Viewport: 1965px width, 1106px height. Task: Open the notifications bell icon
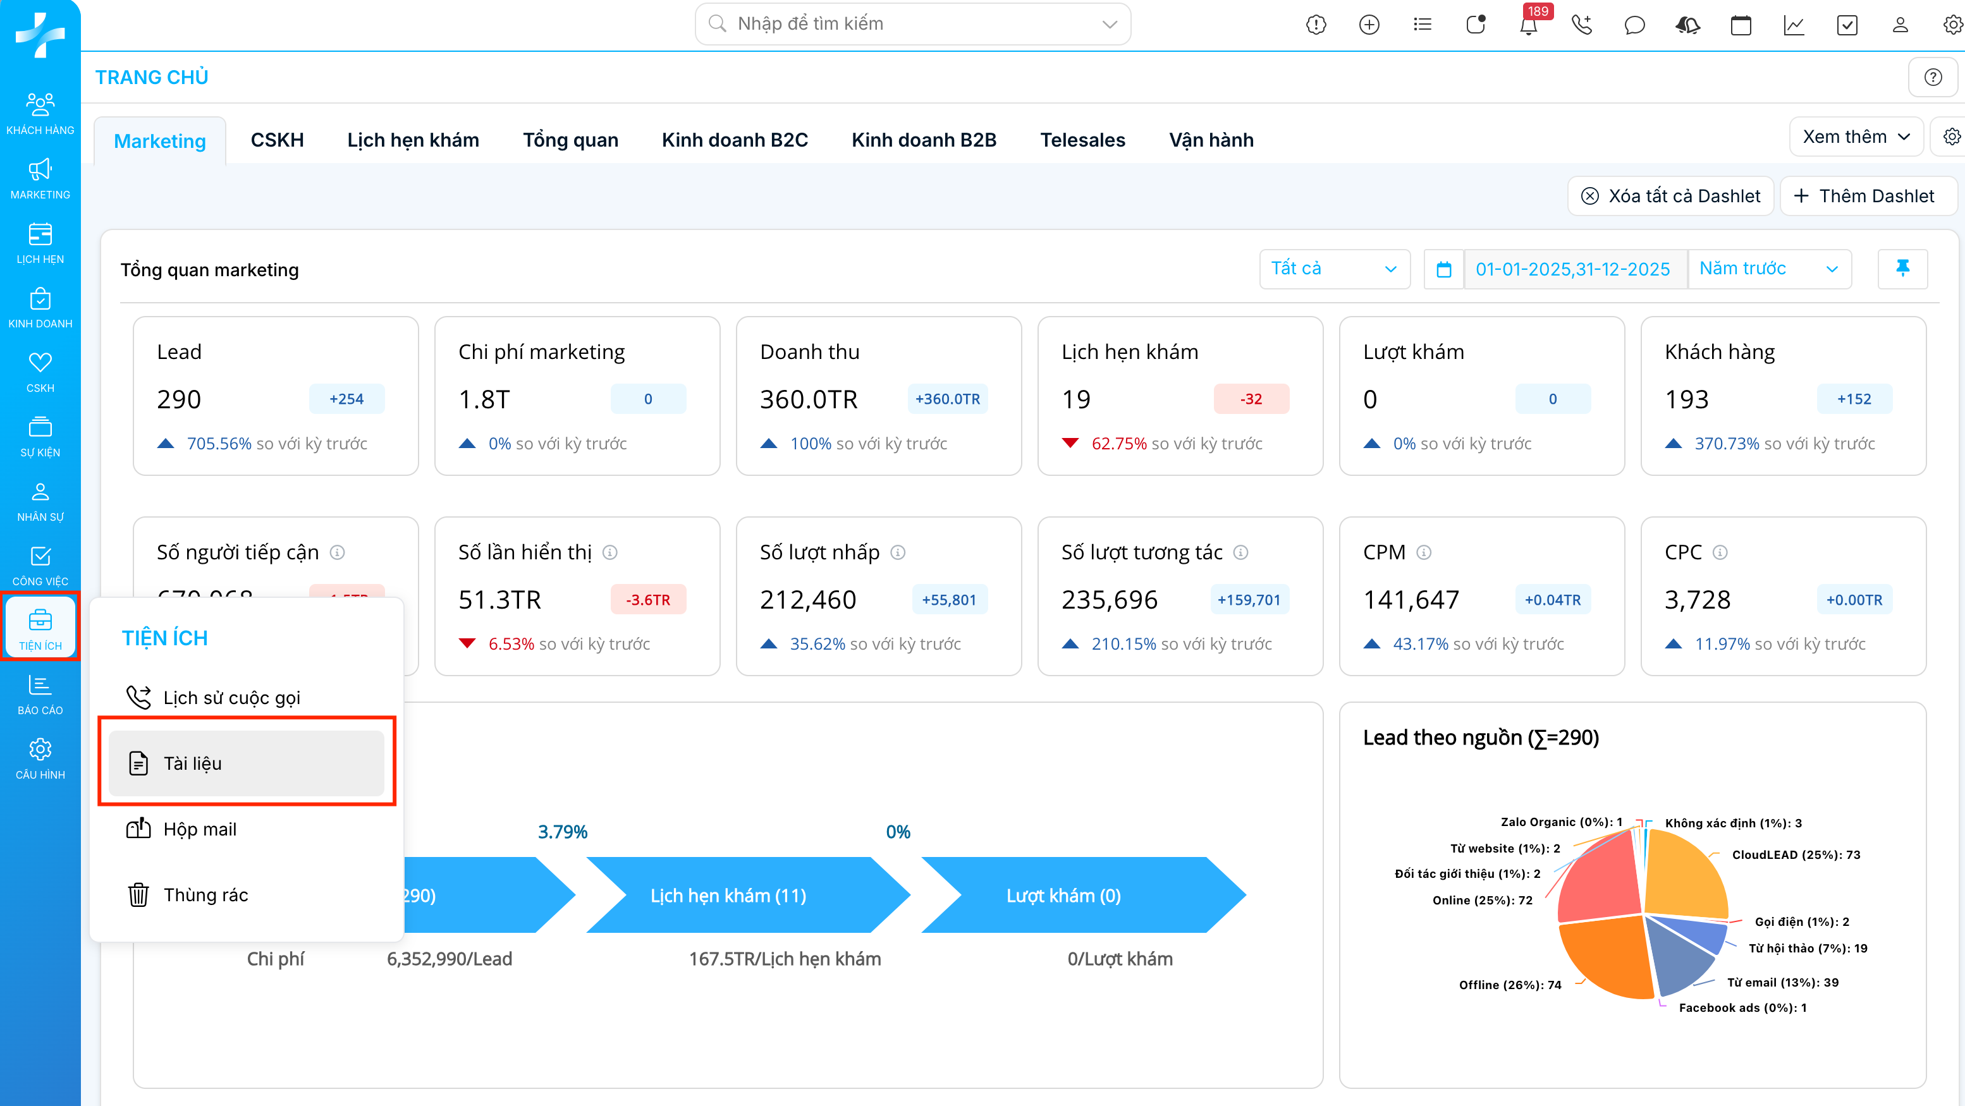(1528, 25)
